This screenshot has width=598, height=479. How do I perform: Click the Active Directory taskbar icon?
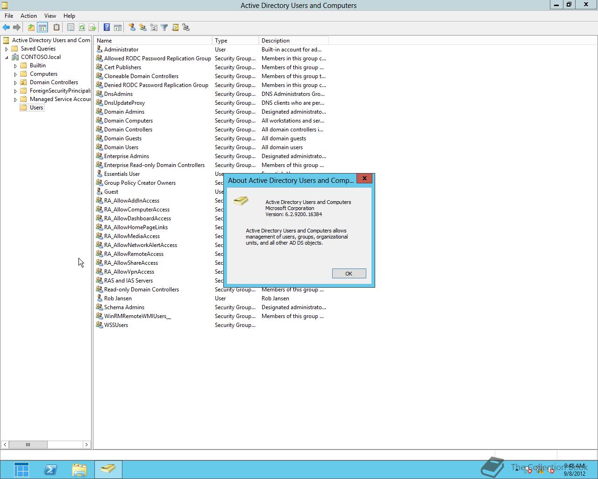108,470
